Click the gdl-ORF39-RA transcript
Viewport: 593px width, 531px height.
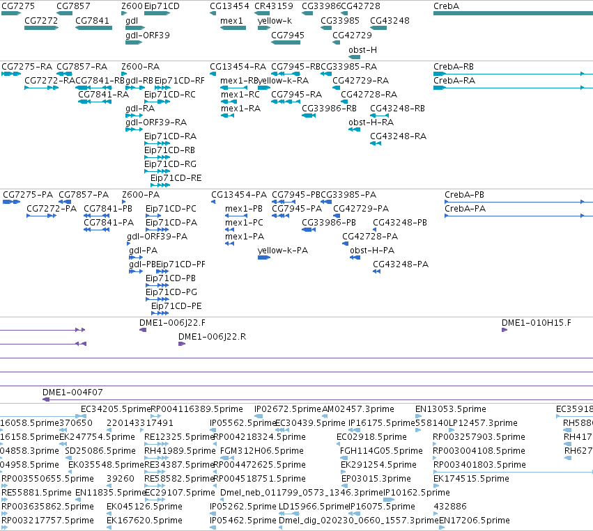[134, 129]
